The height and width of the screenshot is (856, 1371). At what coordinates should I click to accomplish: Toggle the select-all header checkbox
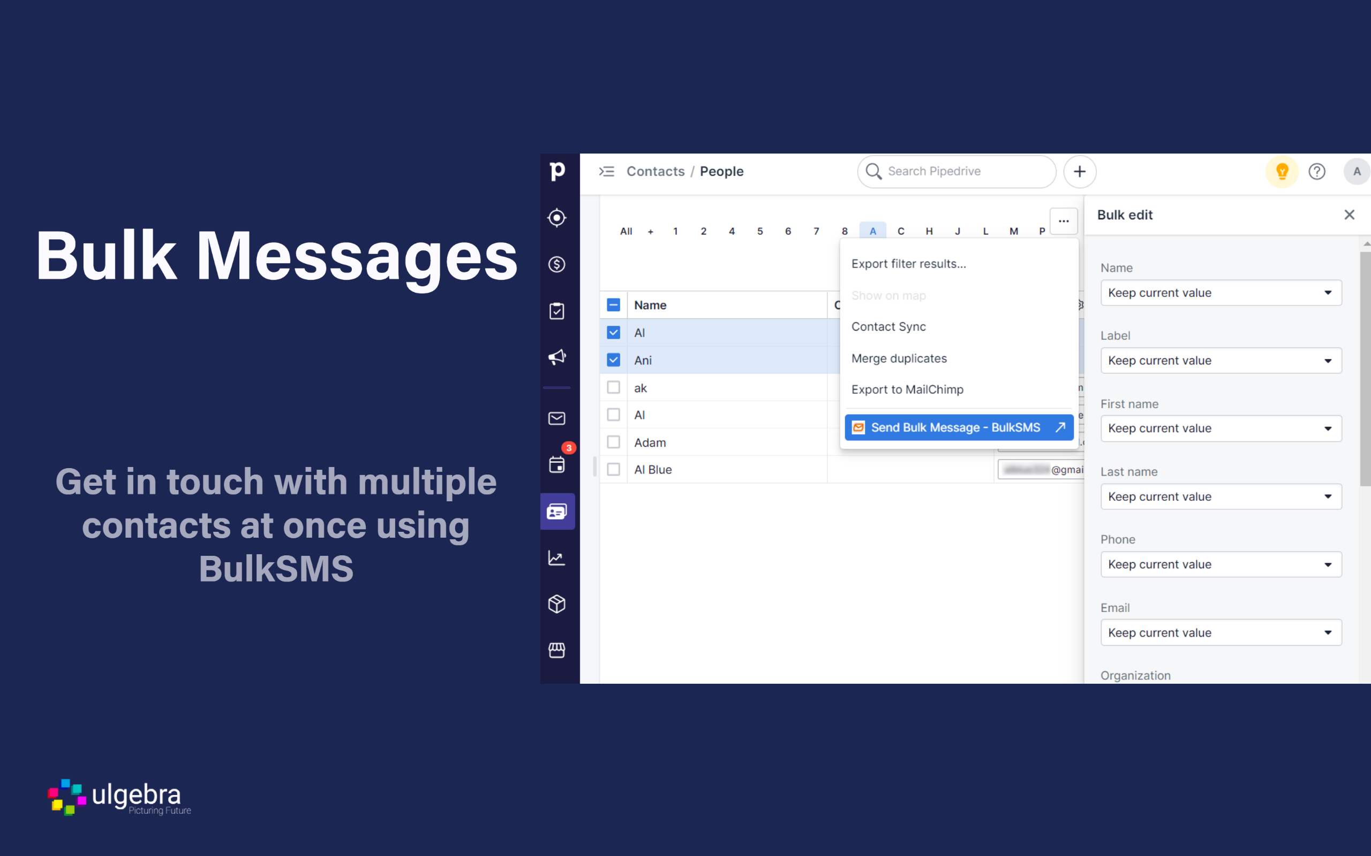click(x=614, y=305)
